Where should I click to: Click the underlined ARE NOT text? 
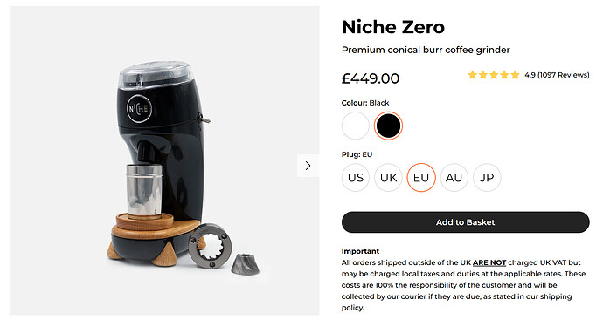[x=489, y=262]
